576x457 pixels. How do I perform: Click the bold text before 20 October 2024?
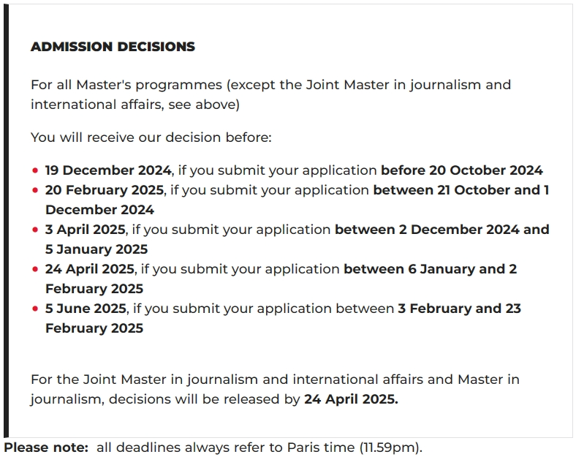point(462,170)
